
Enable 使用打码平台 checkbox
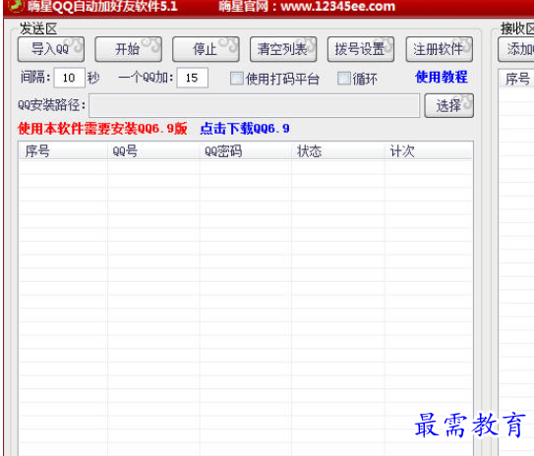click(236, 79)
